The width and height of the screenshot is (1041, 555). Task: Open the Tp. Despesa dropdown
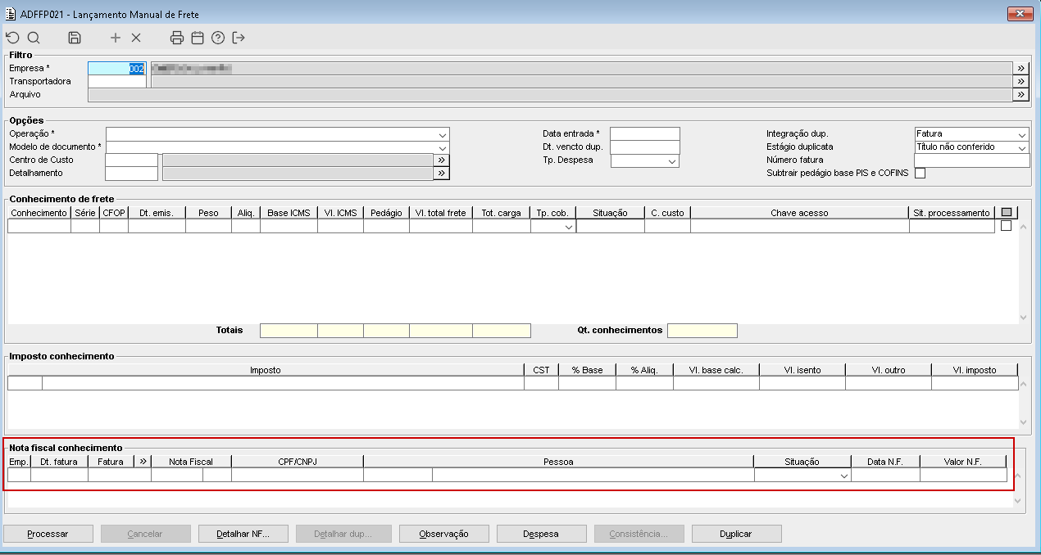click(x=672, y=161)
